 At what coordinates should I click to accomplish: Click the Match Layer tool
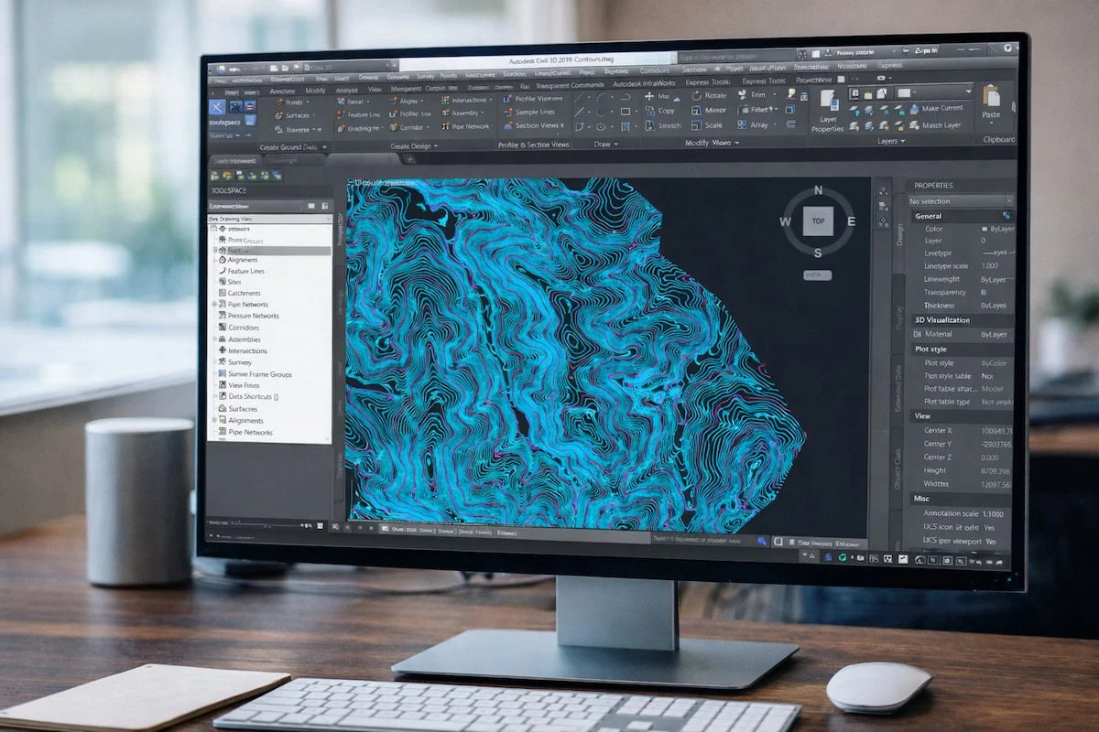tap(933, 125)
